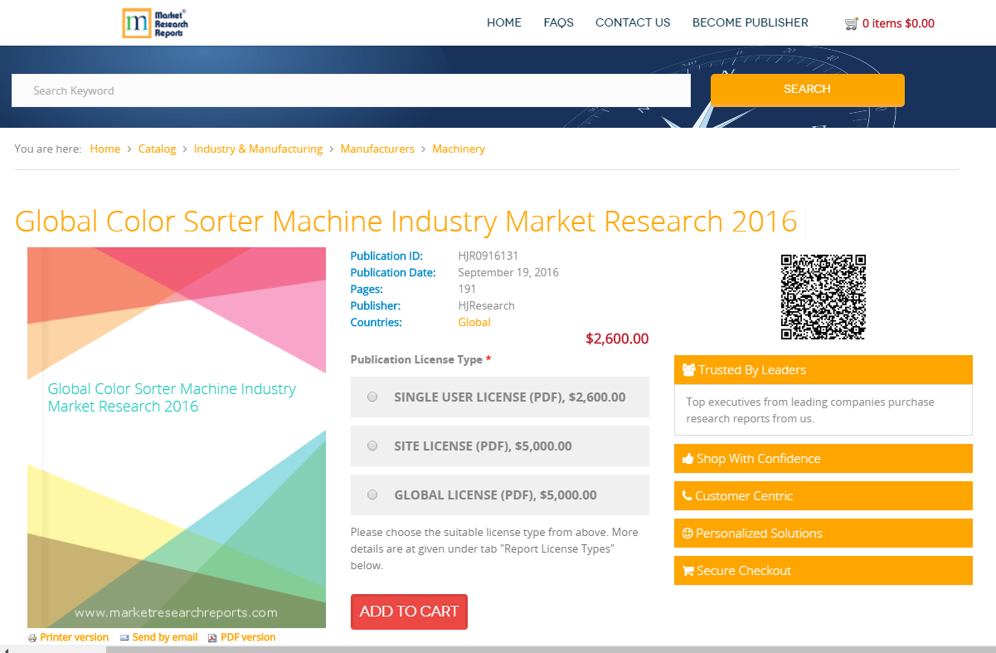Select Single User License radio button
Image resolution: width=996 pixels, height=653 pixels.
(x=372, y=397)
